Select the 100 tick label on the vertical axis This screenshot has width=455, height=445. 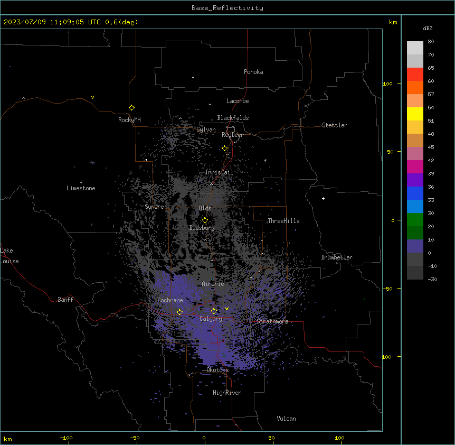point(387,84)
